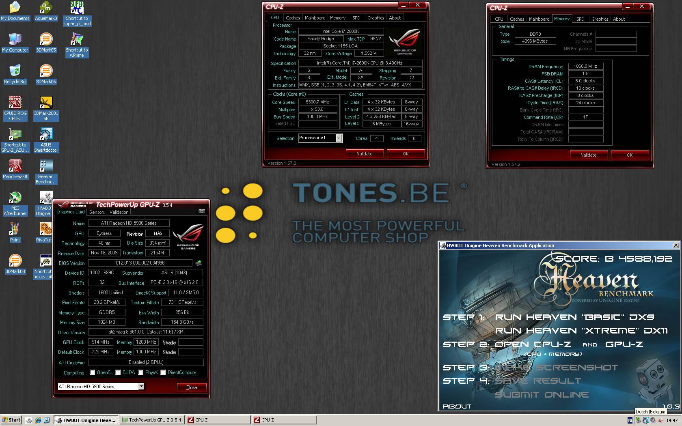
Task: Open Memory tab in left CPU-Z
Action: [338, 18]
